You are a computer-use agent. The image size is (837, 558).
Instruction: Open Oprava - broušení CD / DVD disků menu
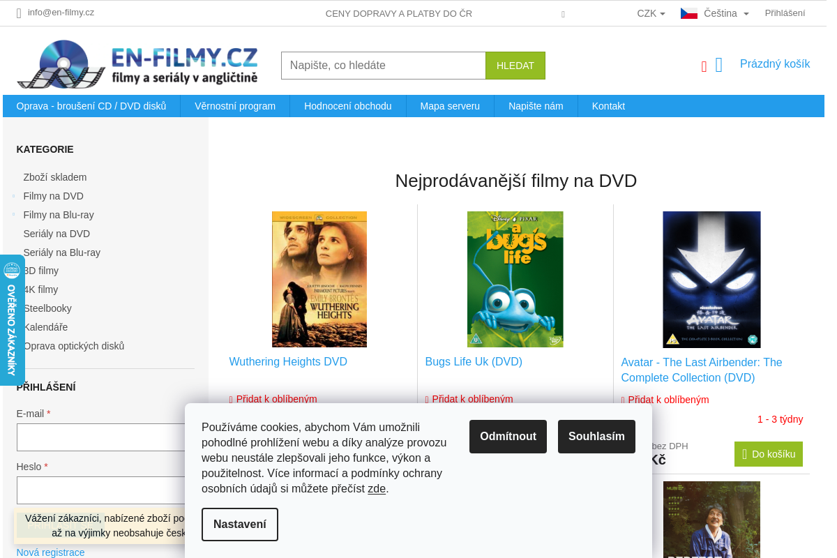tap(91, 106)
